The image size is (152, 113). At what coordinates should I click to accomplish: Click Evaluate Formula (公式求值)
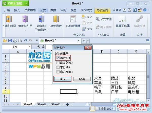click(x=104, y=19)
